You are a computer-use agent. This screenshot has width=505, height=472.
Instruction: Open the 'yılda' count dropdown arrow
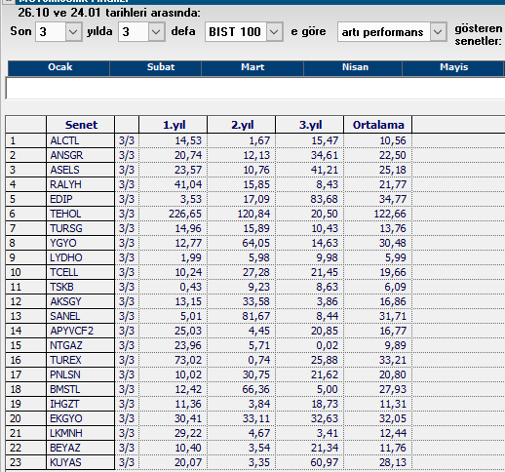pyautogui.click(x=156, y=32)
